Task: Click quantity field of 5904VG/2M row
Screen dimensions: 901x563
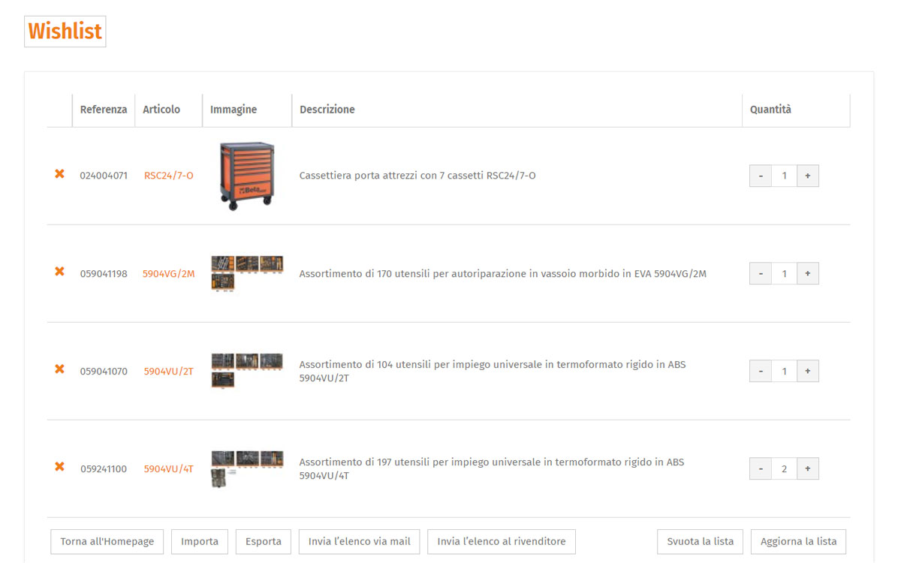Action: click(784, 273)
